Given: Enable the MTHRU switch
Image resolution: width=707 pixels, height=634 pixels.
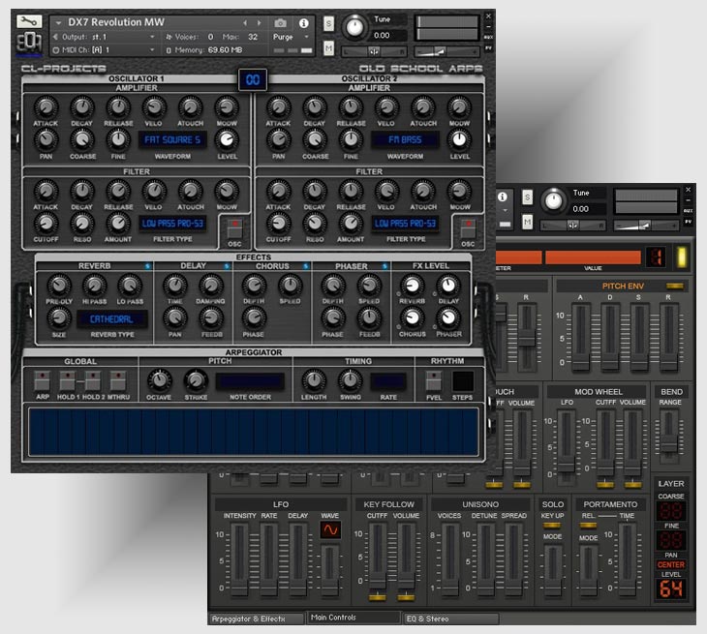Looking at the screenshot, I should tap(117, 379).
